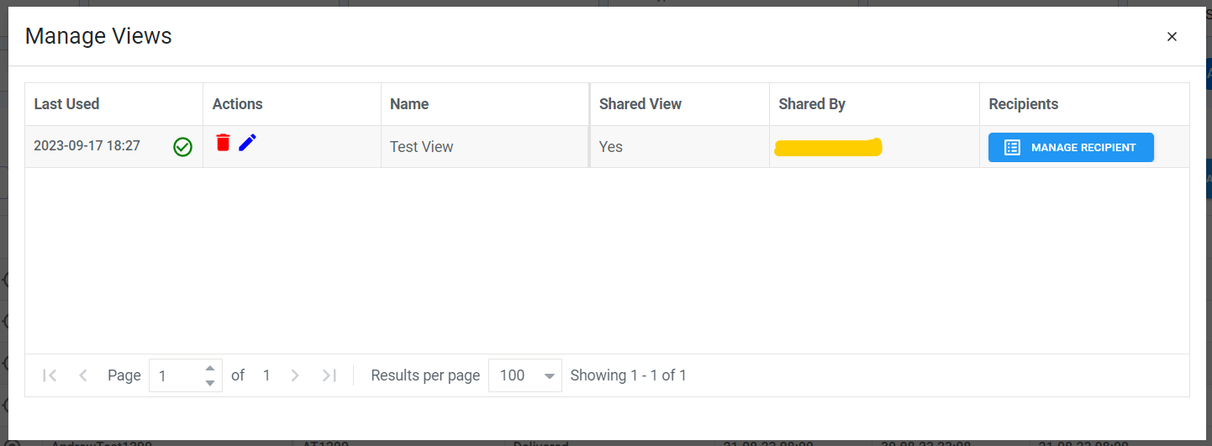
Task: Sort by Name column header
Action: point(409,104)
